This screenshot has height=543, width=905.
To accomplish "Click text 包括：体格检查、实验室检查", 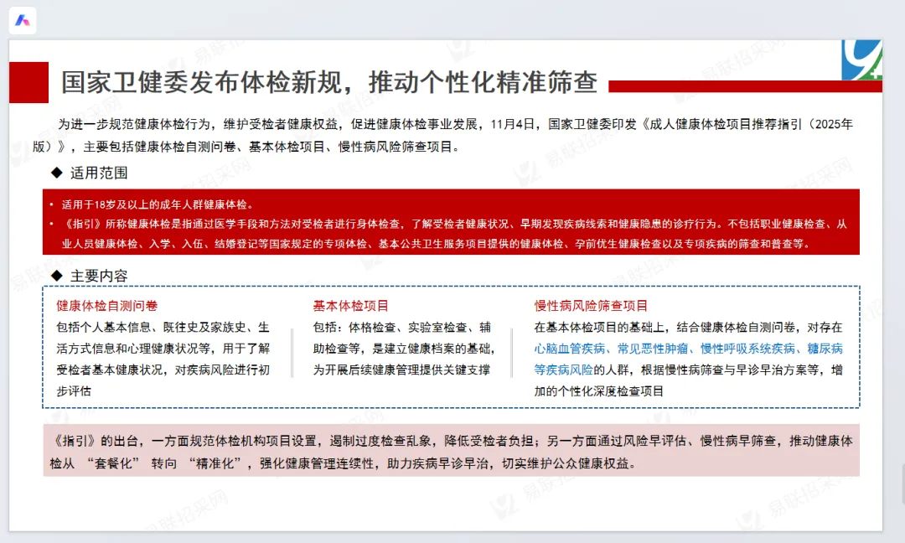I will click(396, 328).
